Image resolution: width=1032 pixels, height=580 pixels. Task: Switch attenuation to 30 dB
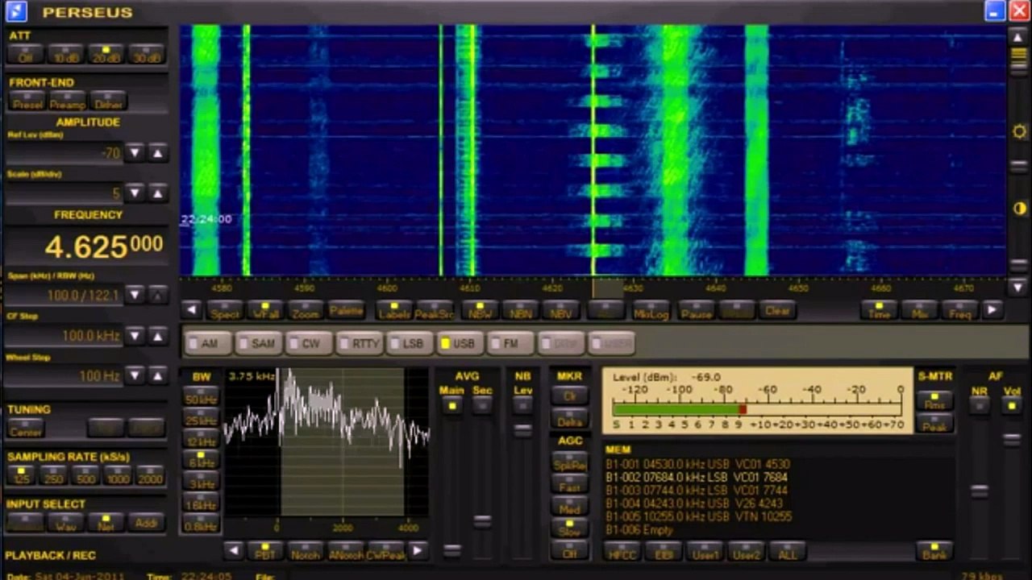pos(146,56)
